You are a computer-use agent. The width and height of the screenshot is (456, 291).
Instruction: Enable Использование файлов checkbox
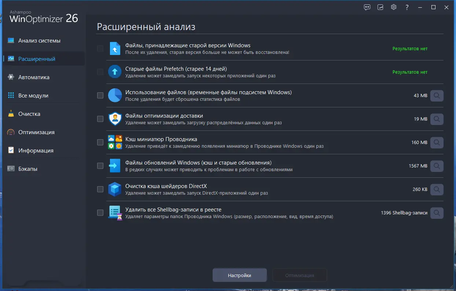pyautogui.click(x=100, y=95)
